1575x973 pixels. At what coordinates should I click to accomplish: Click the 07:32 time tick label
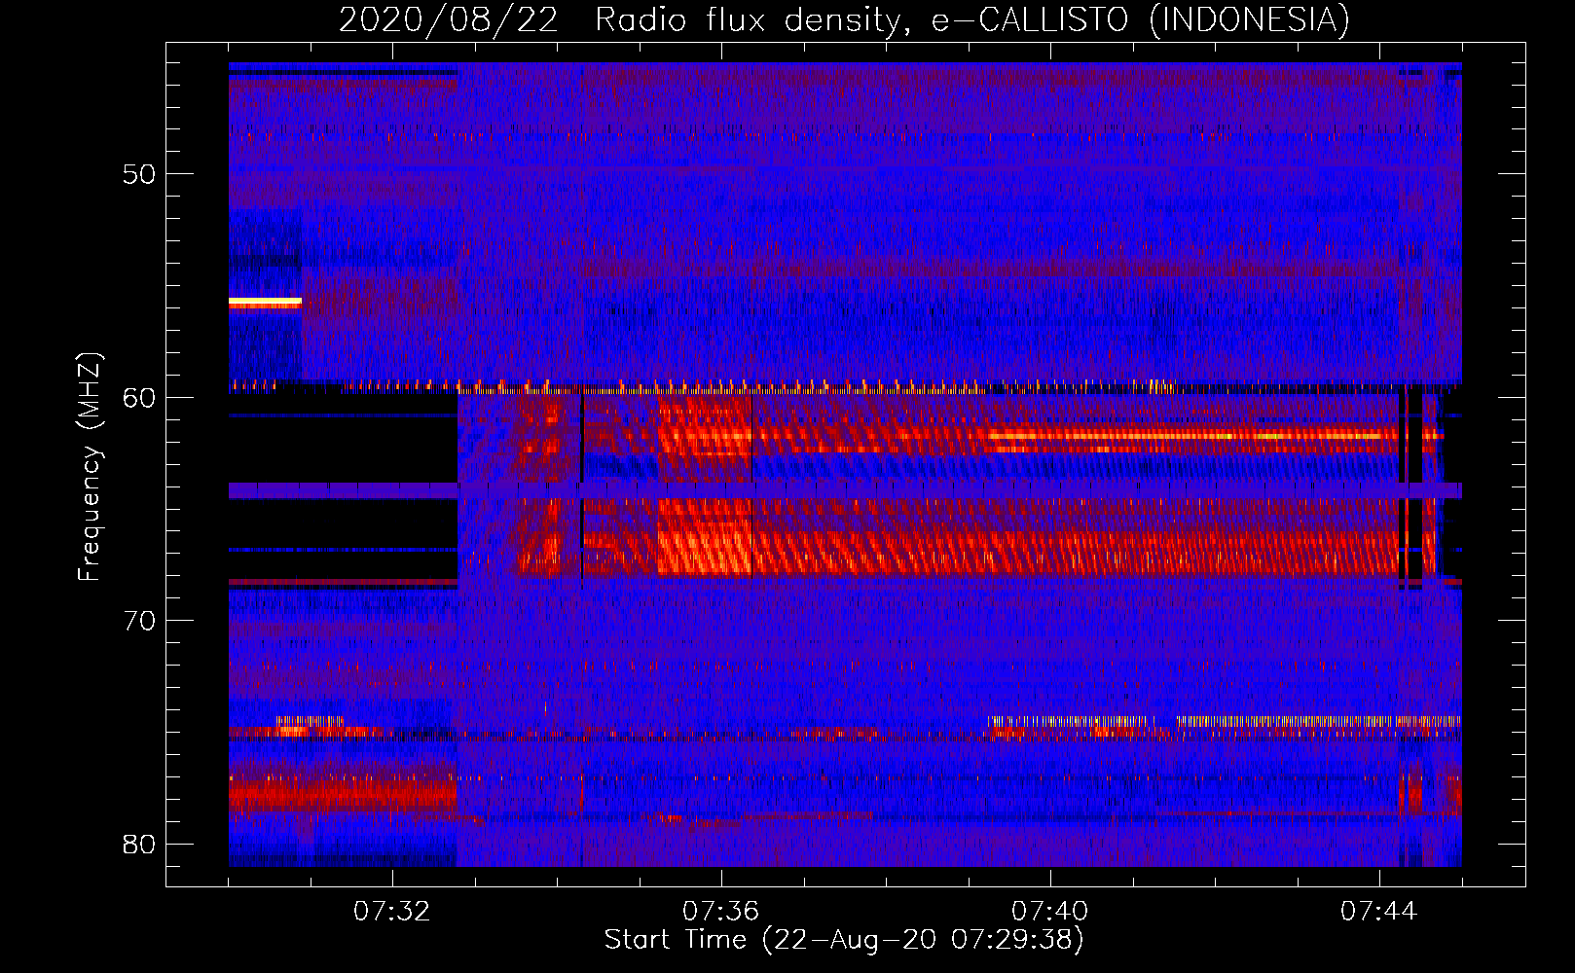click(x=392, y=912)
